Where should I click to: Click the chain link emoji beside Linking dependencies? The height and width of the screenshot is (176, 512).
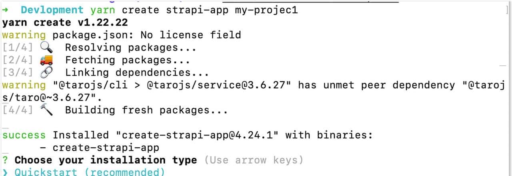coord(47,73)
